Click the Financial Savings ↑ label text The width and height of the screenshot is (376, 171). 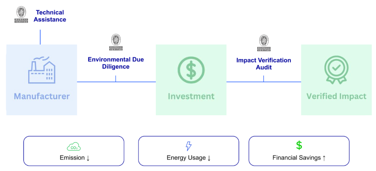pyautogui.click(x=299, y=158)
